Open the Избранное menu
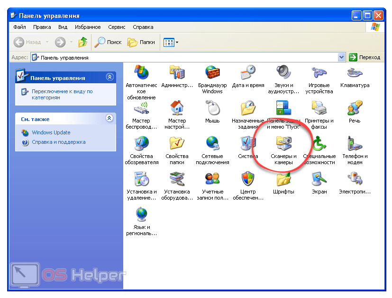The height and width of the screenshot is (298, 392). [x=88, y=27]
